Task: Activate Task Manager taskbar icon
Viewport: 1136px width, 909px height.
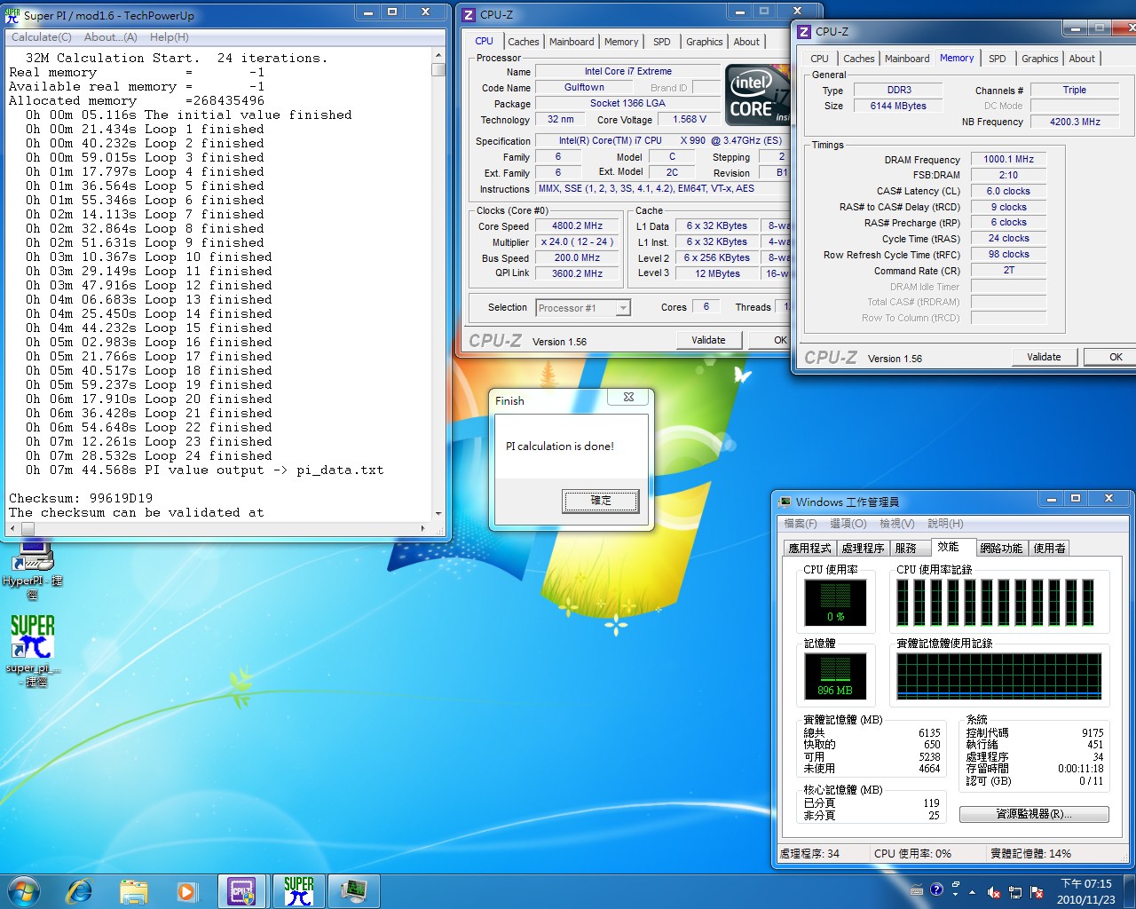Action: tap(355, 890)
